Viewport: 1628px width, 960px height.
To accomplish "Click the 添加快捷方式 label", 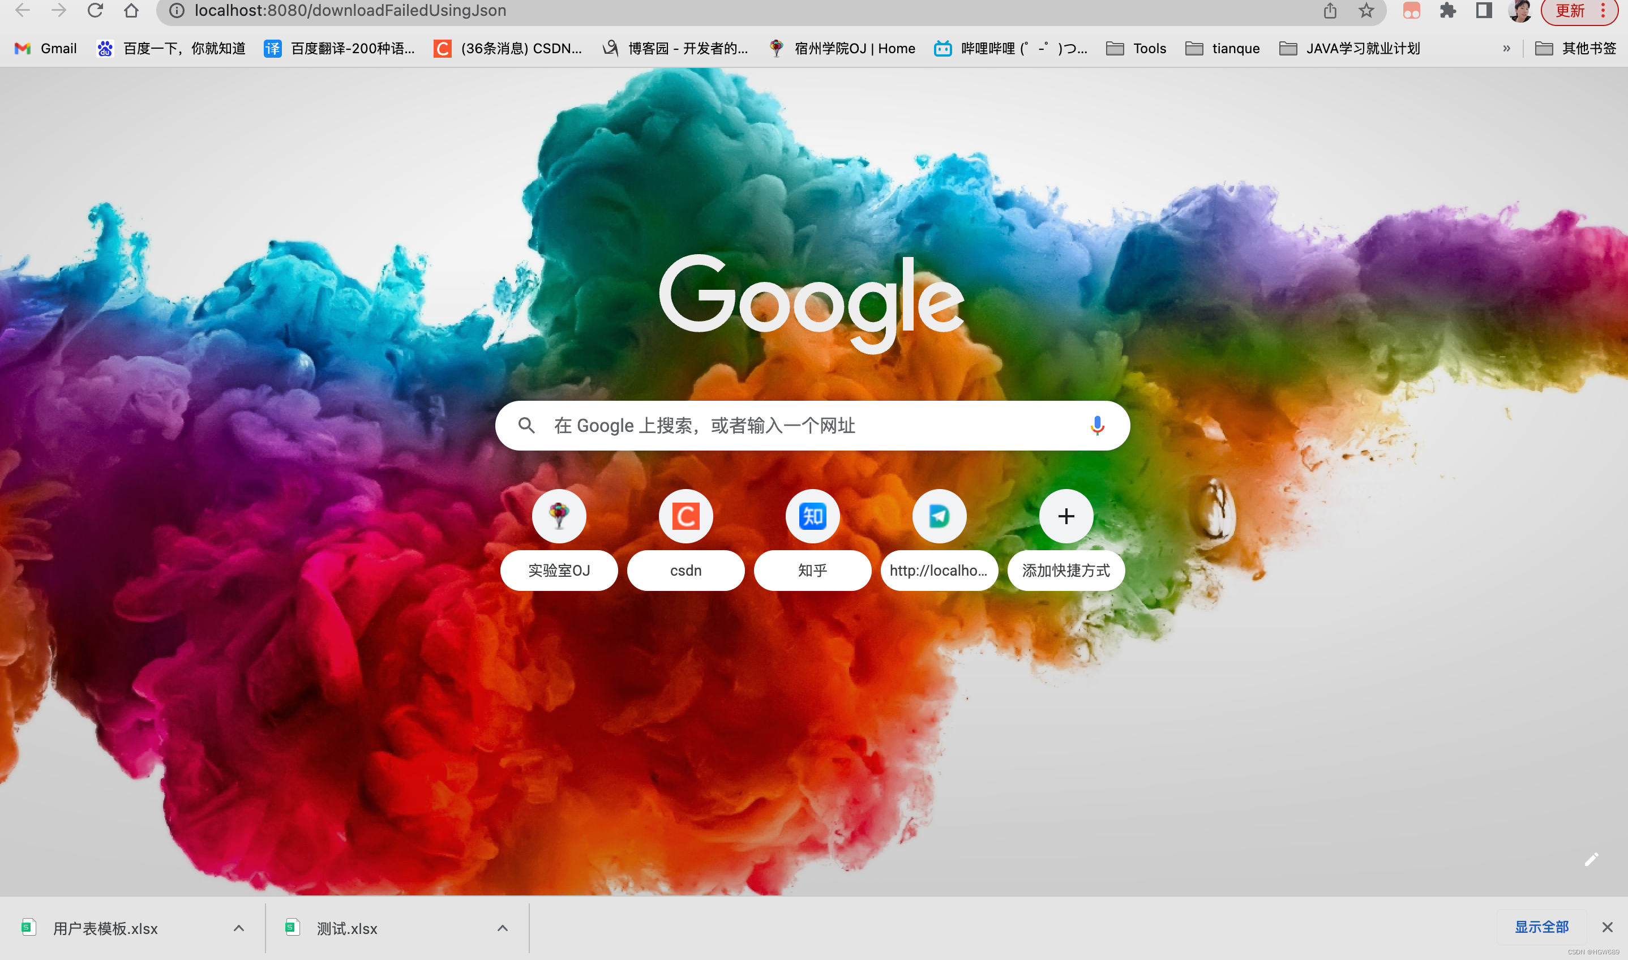I will pyautogui.click(x=1066, y=571).
